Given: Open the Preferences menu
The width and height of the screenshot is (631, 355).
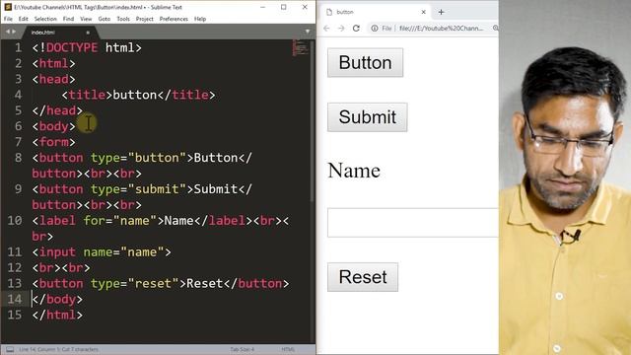Looking at the screenshot, I should (174, 19).
